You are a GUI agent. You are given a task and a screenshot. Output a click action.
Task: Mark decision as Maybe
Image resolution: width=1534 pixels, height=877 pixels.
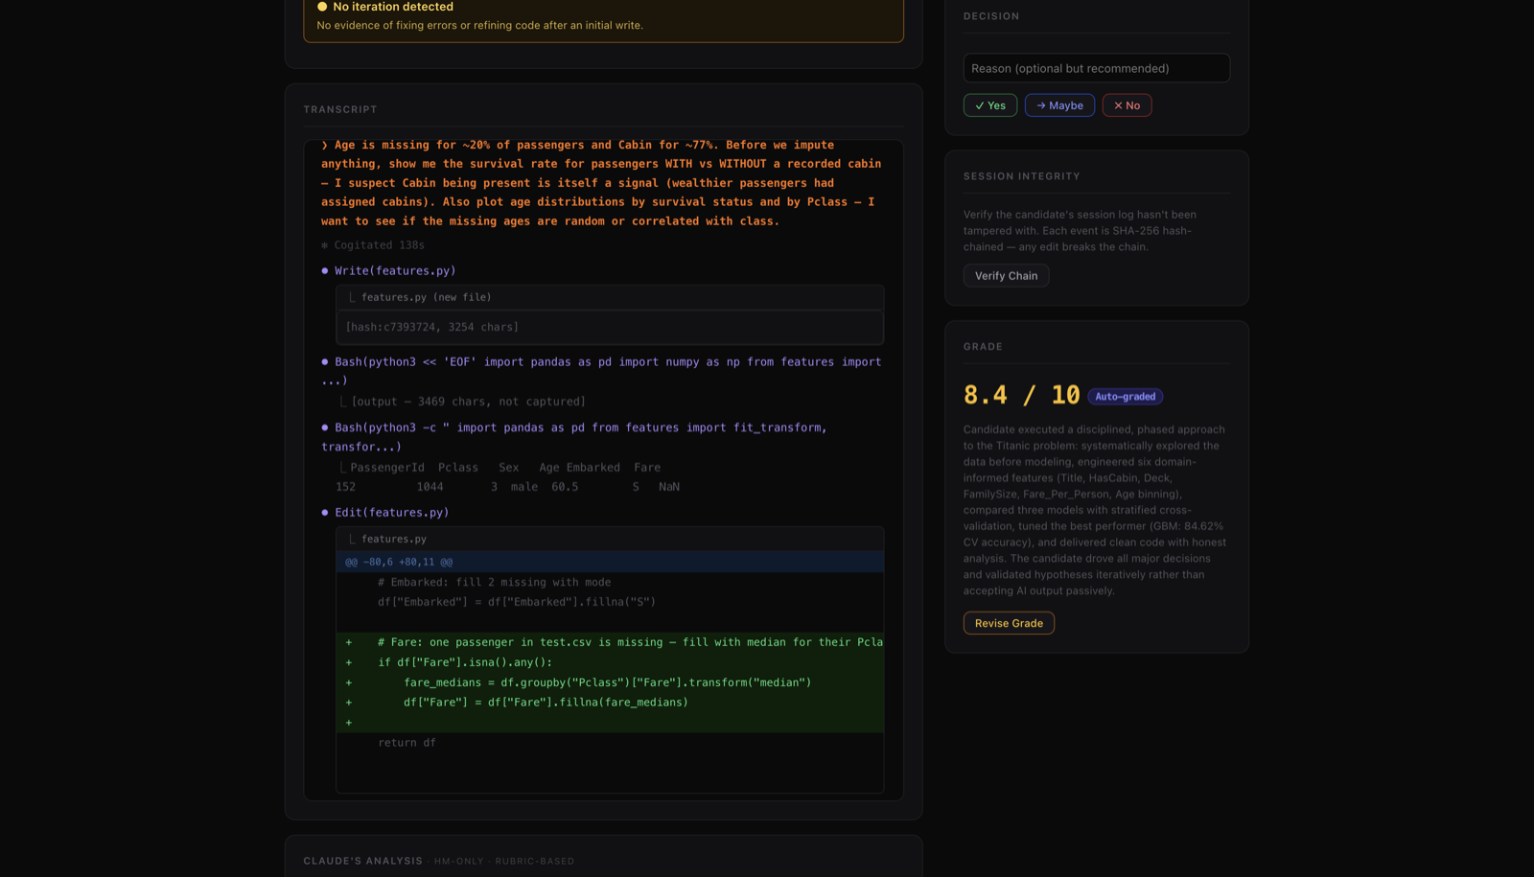(1059, 105)
